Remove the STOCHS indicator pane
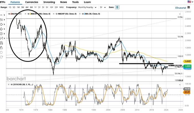 (x=9, y=84)
